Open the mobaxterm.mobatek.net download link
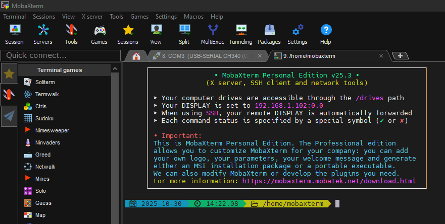Image resolution: width=445 pixels, height=224 pixels. click(329, 181)
